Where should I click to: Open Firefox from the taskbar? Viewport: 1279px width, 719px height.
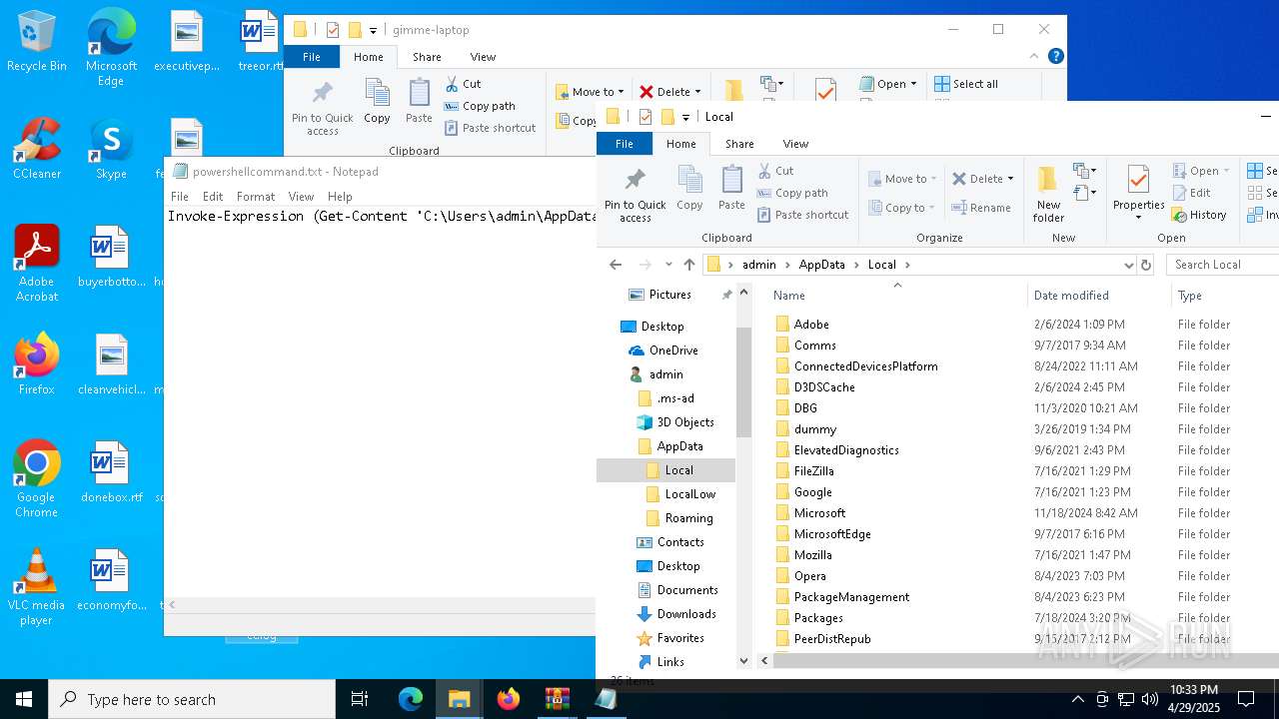click(x=509, y=699)
